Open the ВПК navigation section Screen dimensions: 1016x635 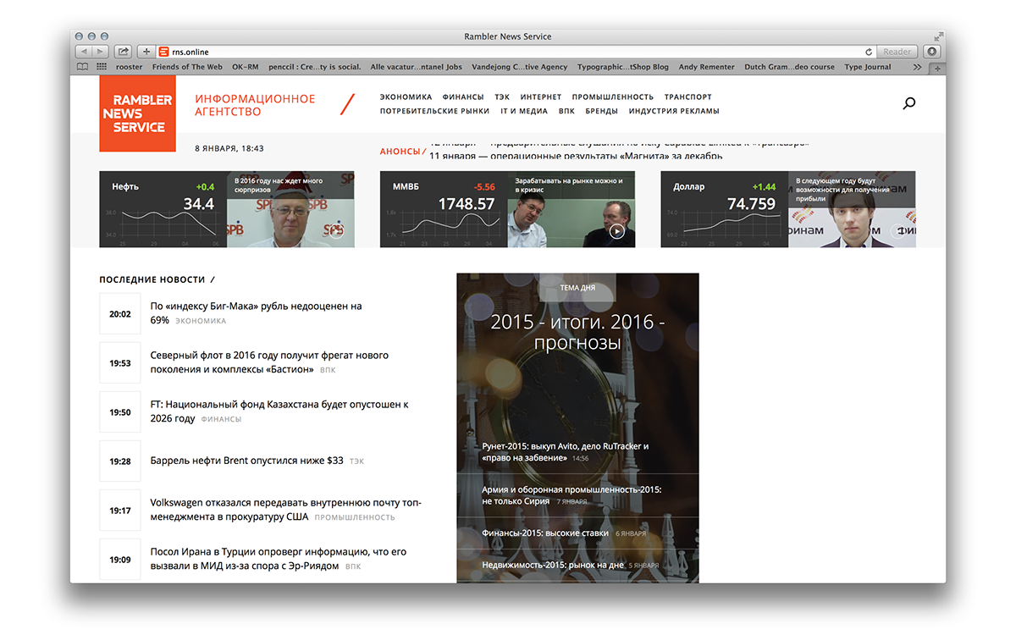(566, 111)
